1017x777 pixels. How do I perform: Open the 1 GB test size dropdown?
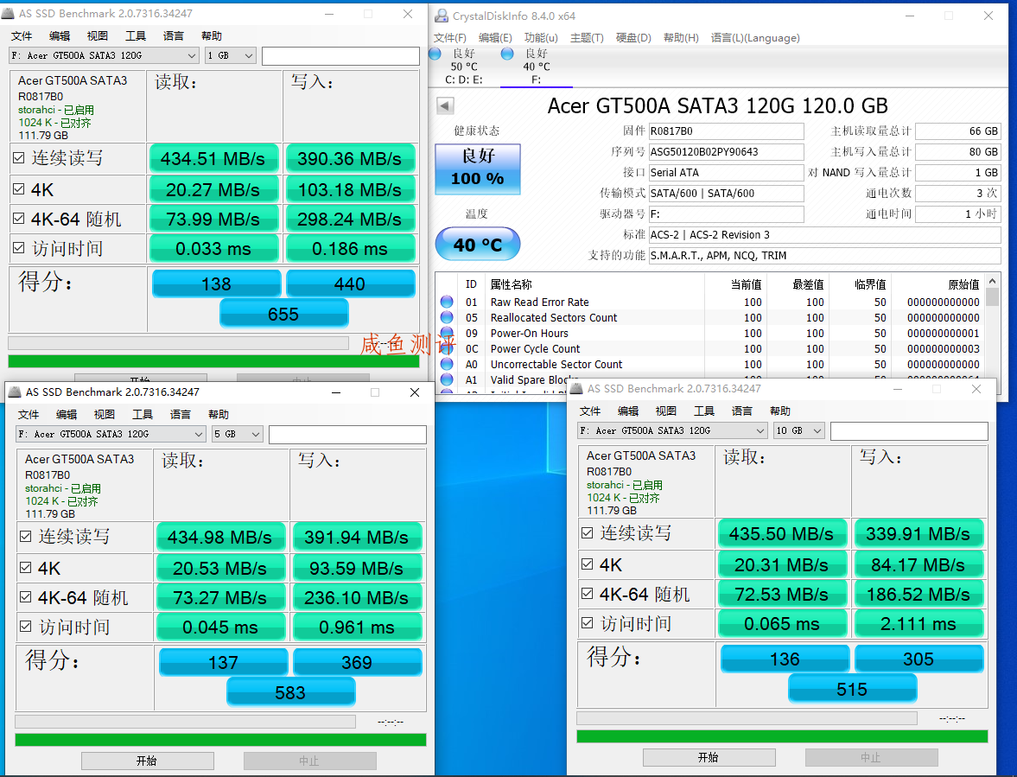point(230,56)
